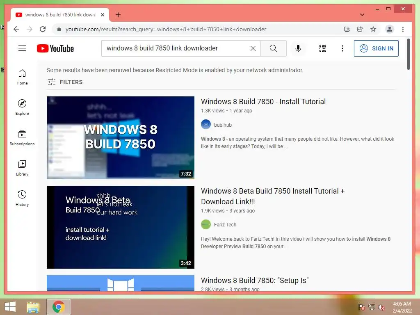Click Chrome icon in taskbar

tap(59, 307)
